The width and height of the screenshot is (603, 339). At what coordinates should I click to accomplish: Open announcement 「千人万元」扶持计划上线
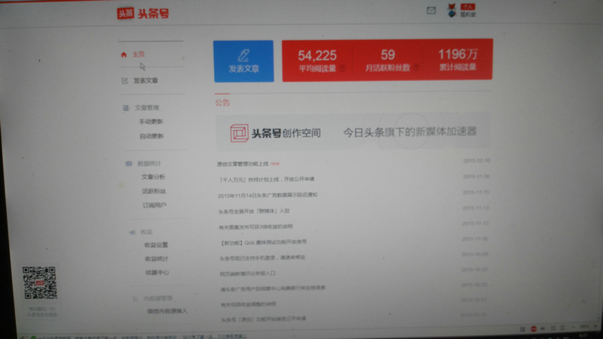[x=266, y=179]
